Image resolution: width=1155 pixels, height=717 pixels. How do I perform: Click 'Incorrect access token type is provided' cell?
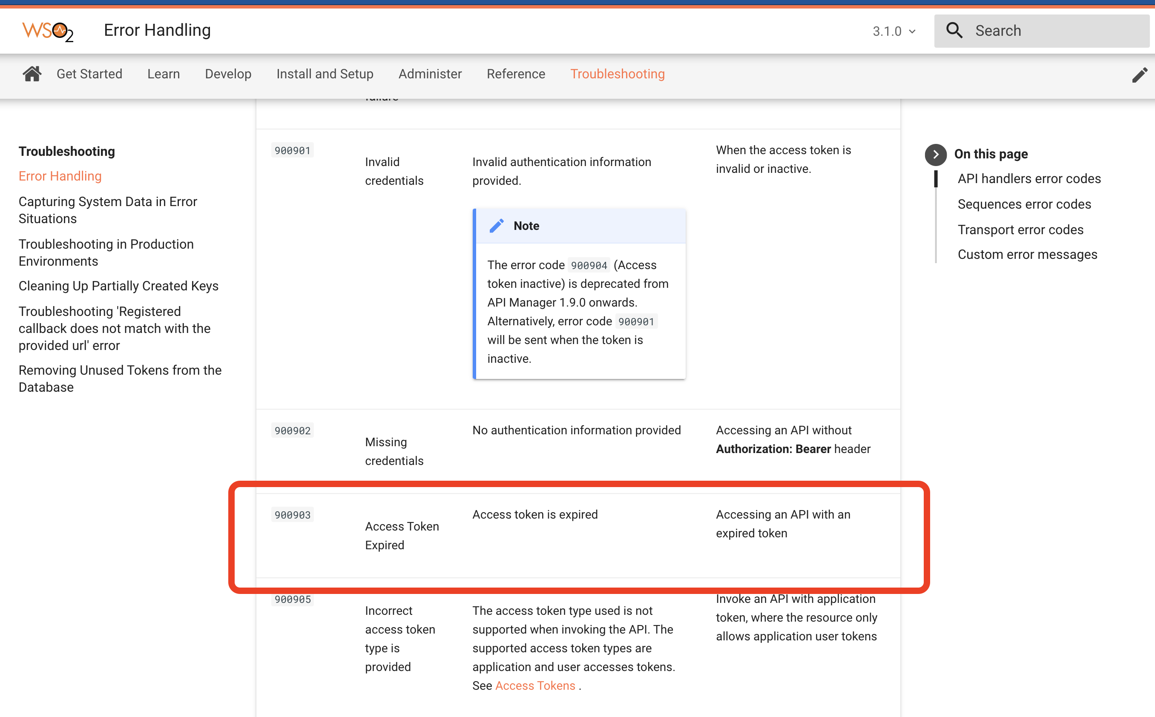400,639
